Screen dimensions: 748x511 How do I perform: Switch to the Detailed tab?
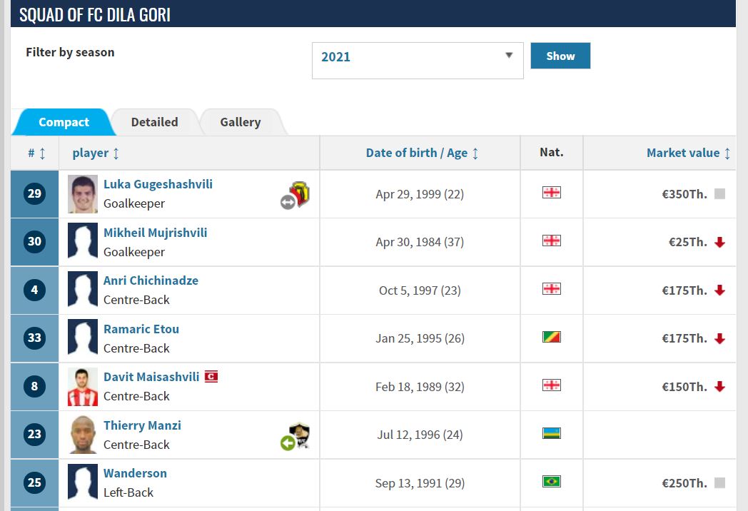154,122
